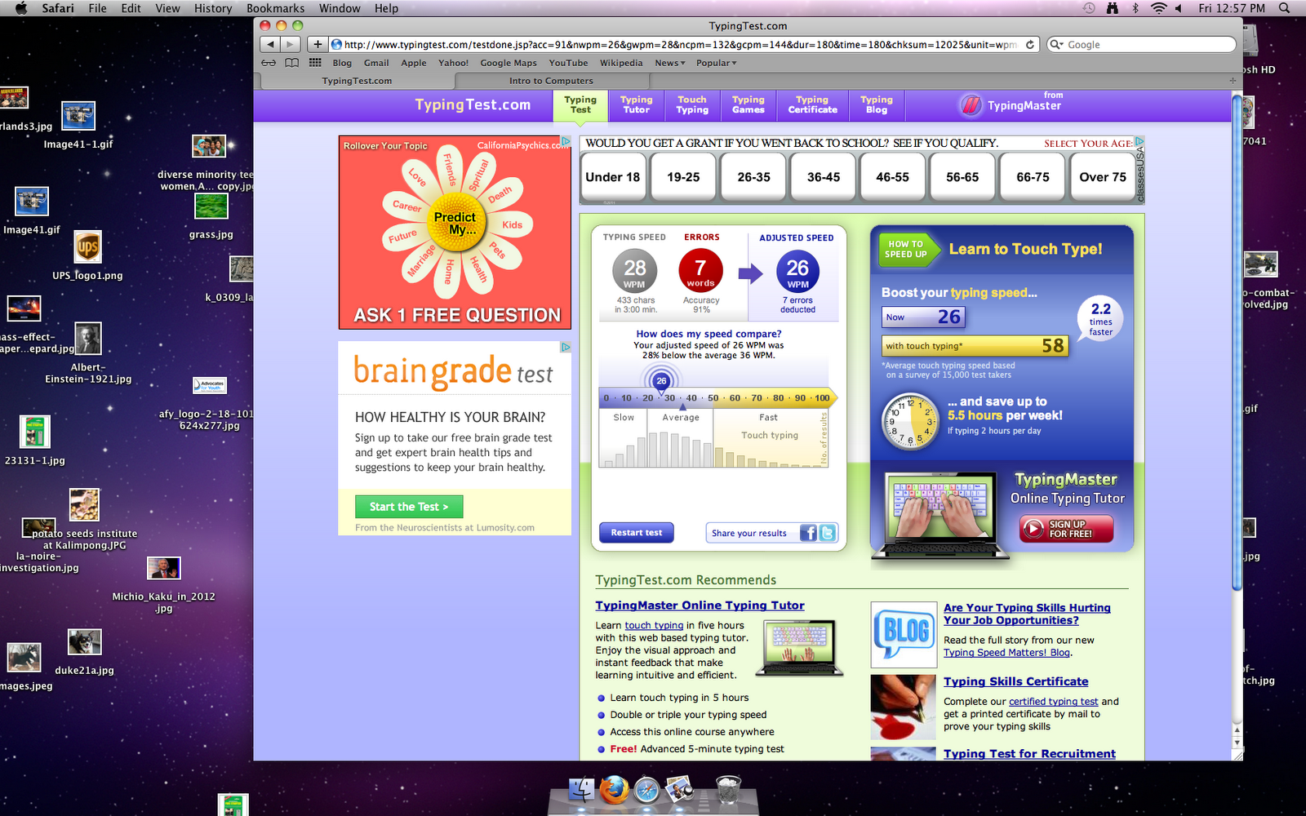Click the 26 WPM marker on speed scale
This screenshot has height=816, width=1306.
(661, 381)
